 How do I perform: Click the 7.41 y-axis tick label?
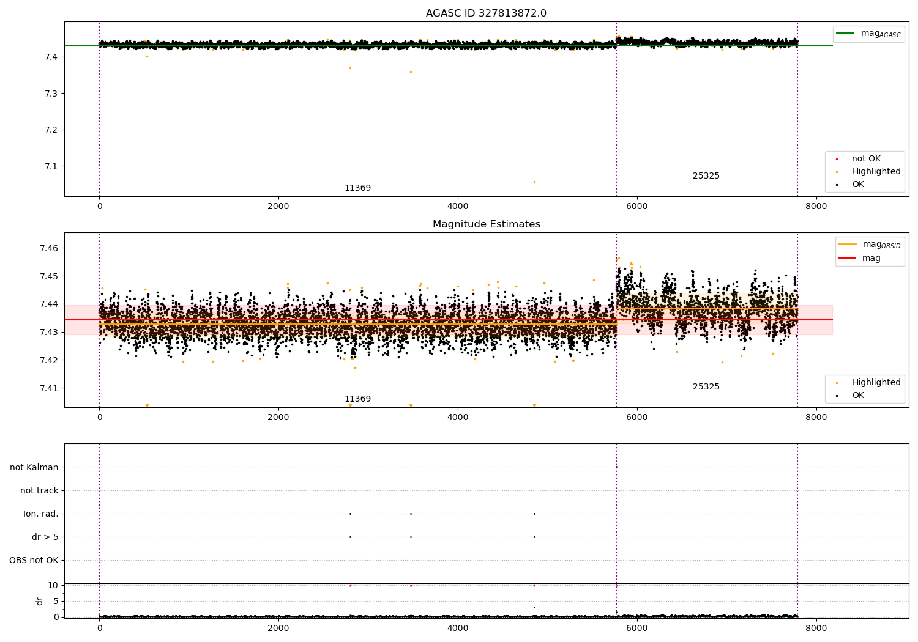click(x=49, y=388)
